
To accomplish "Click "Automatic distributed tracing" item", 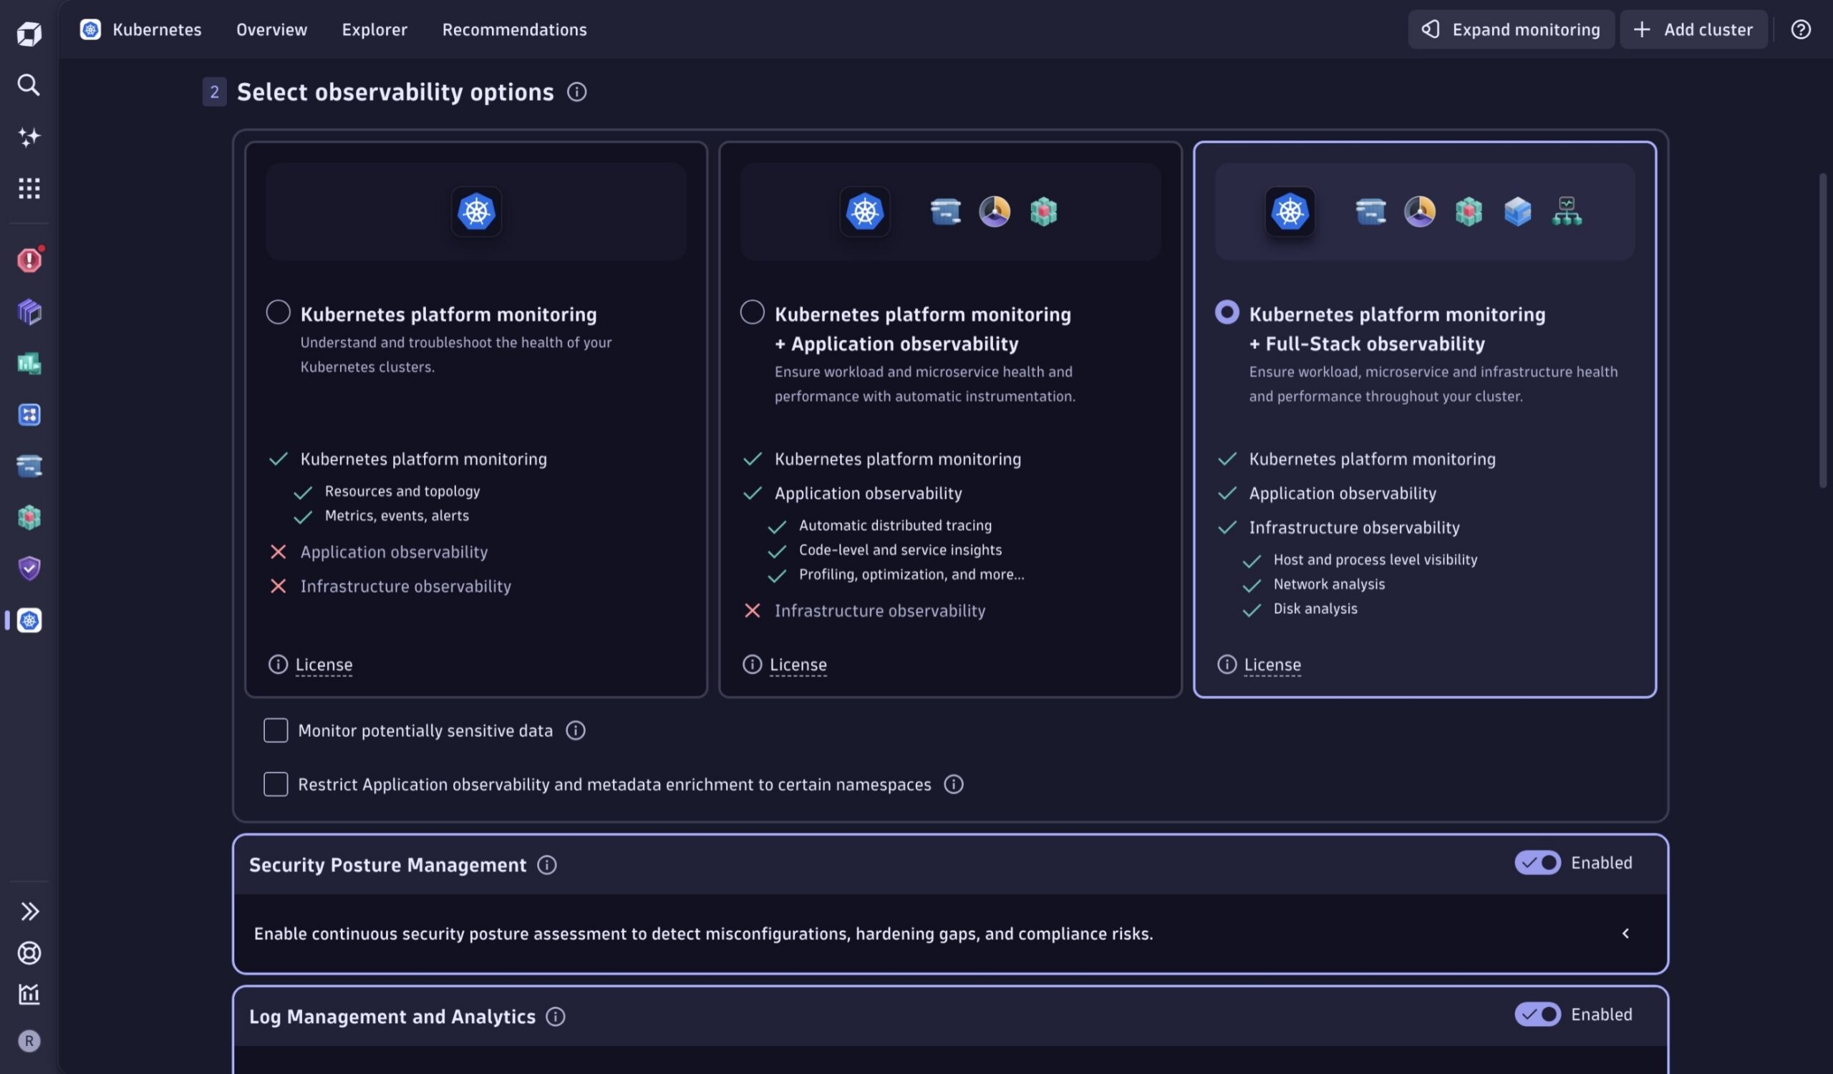I will tap(896, 525).
